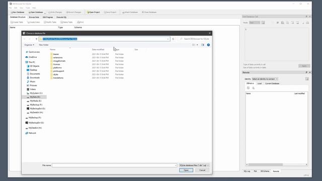The image size is (322, 181).
Task: Switch to the Execute SQL tab
Action: pyautogui.click(x=61, y=18)
